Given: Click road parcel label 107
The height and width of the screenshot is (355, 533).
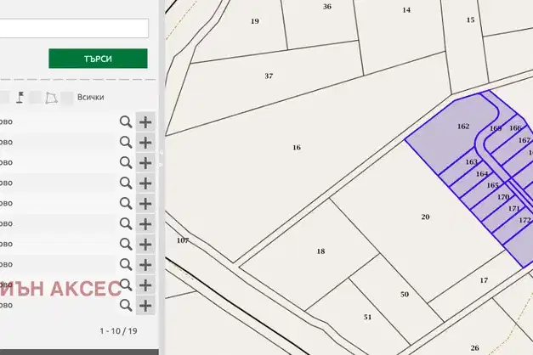Looking at the screenshot, I should pos(183,240).
